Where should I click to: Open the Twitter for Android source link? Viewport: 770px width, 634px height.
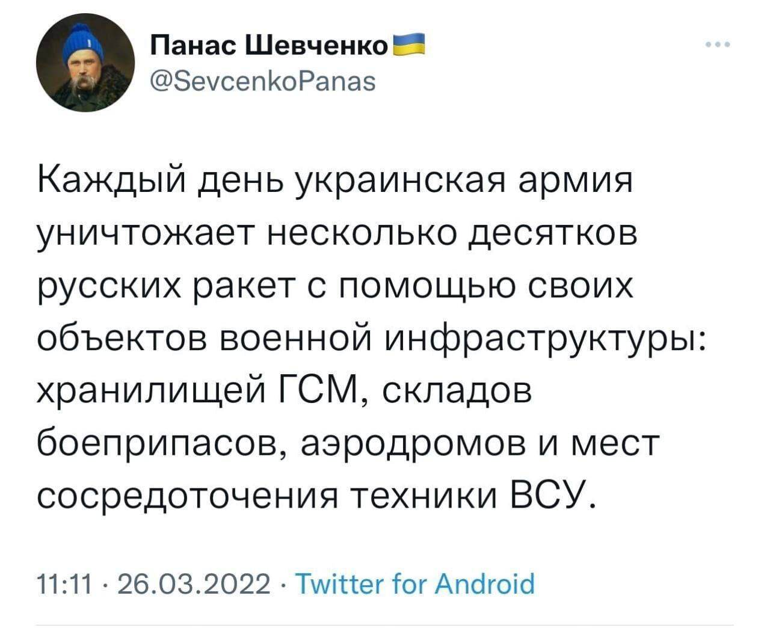416,583
